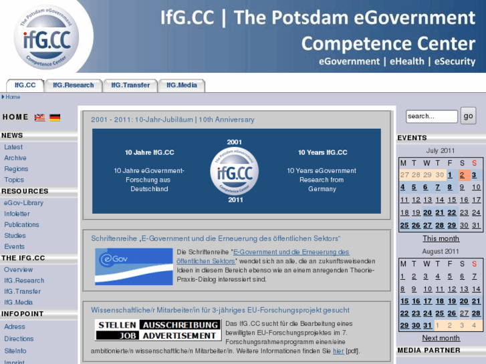The image size is (486, 364).
Task: Open IfG.Media in sidebar menu
Action: [x=18, y=303]
